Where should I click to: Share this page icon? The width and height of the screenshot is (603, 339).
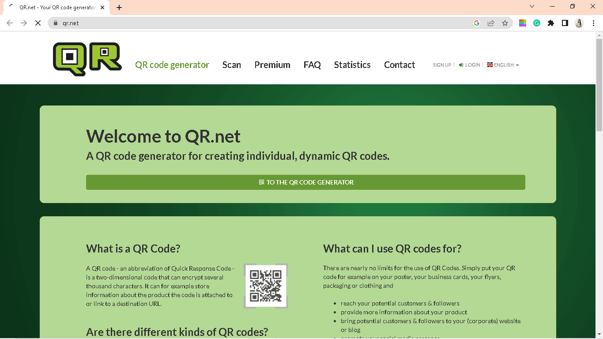491,23
